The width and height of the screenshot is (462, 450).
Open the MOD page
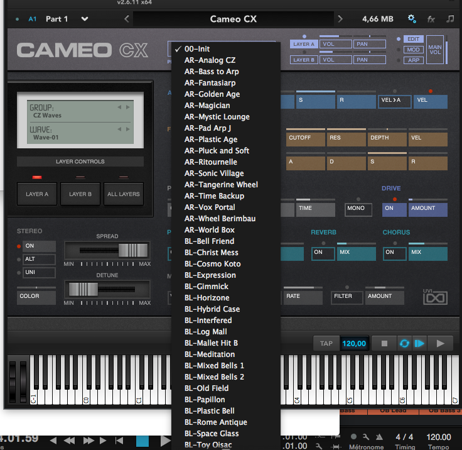coord(414,50)
